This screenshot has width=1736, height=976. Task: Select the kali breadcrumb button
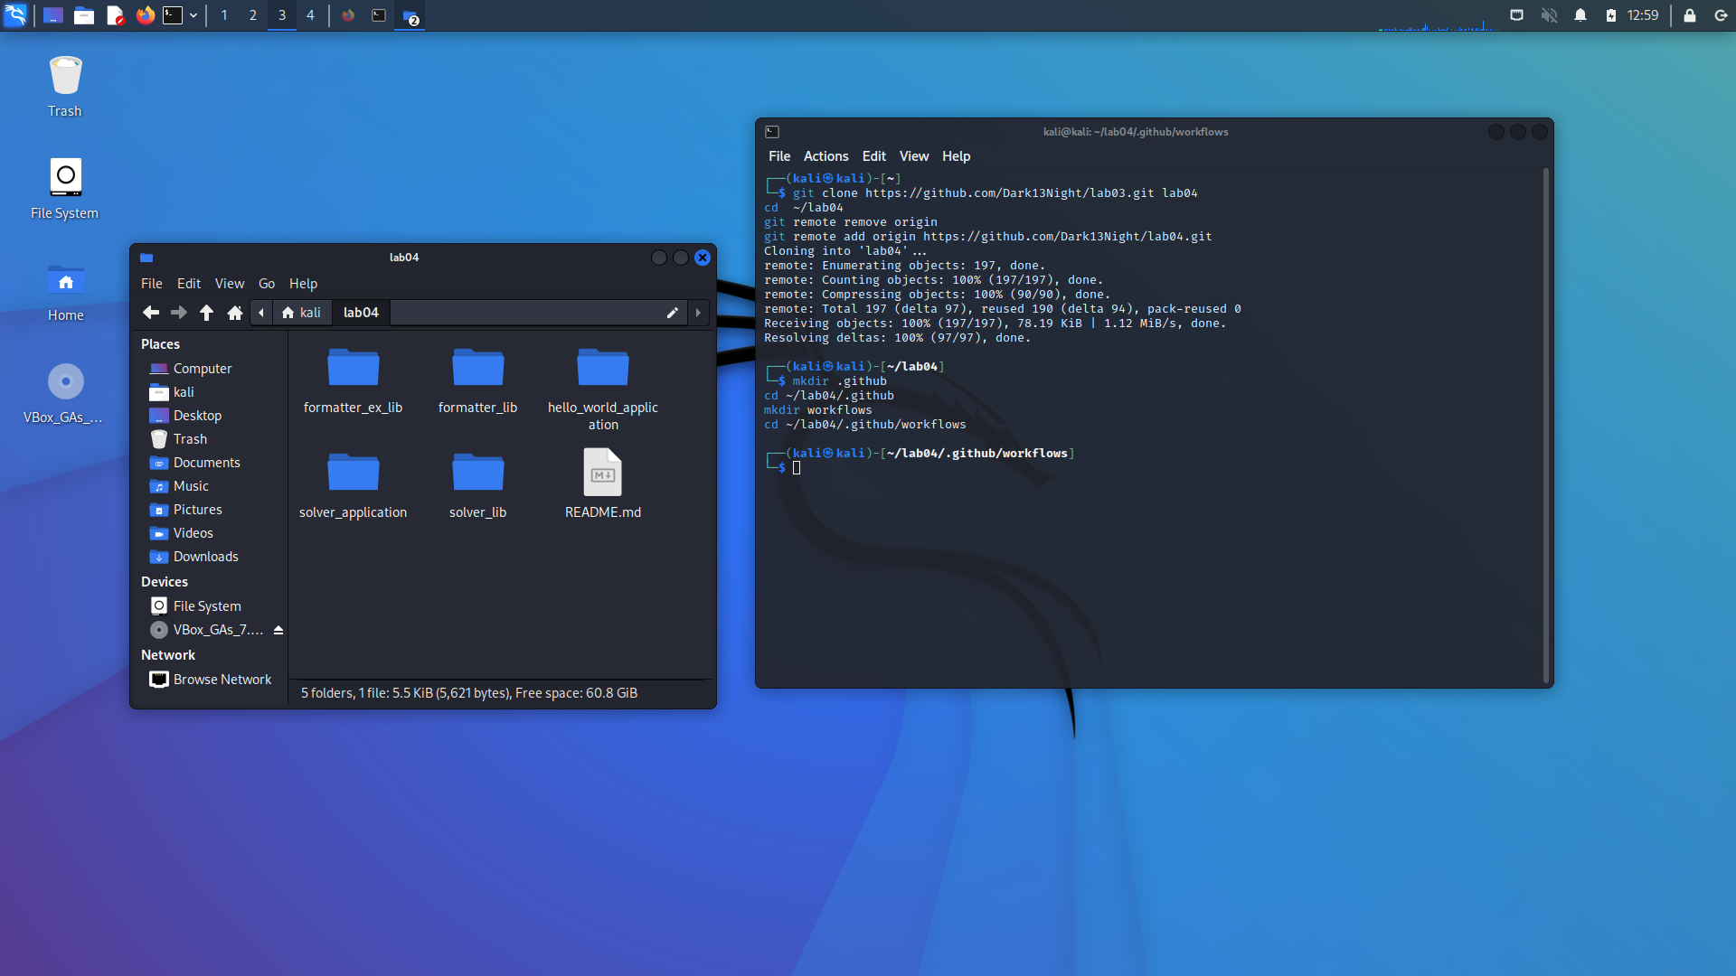[302, 312]
